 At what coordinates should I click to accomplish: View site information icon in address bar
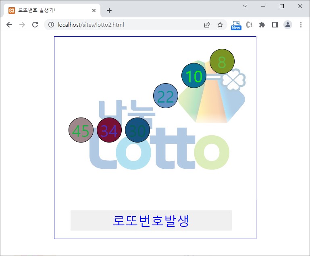(x=51, y=25)
